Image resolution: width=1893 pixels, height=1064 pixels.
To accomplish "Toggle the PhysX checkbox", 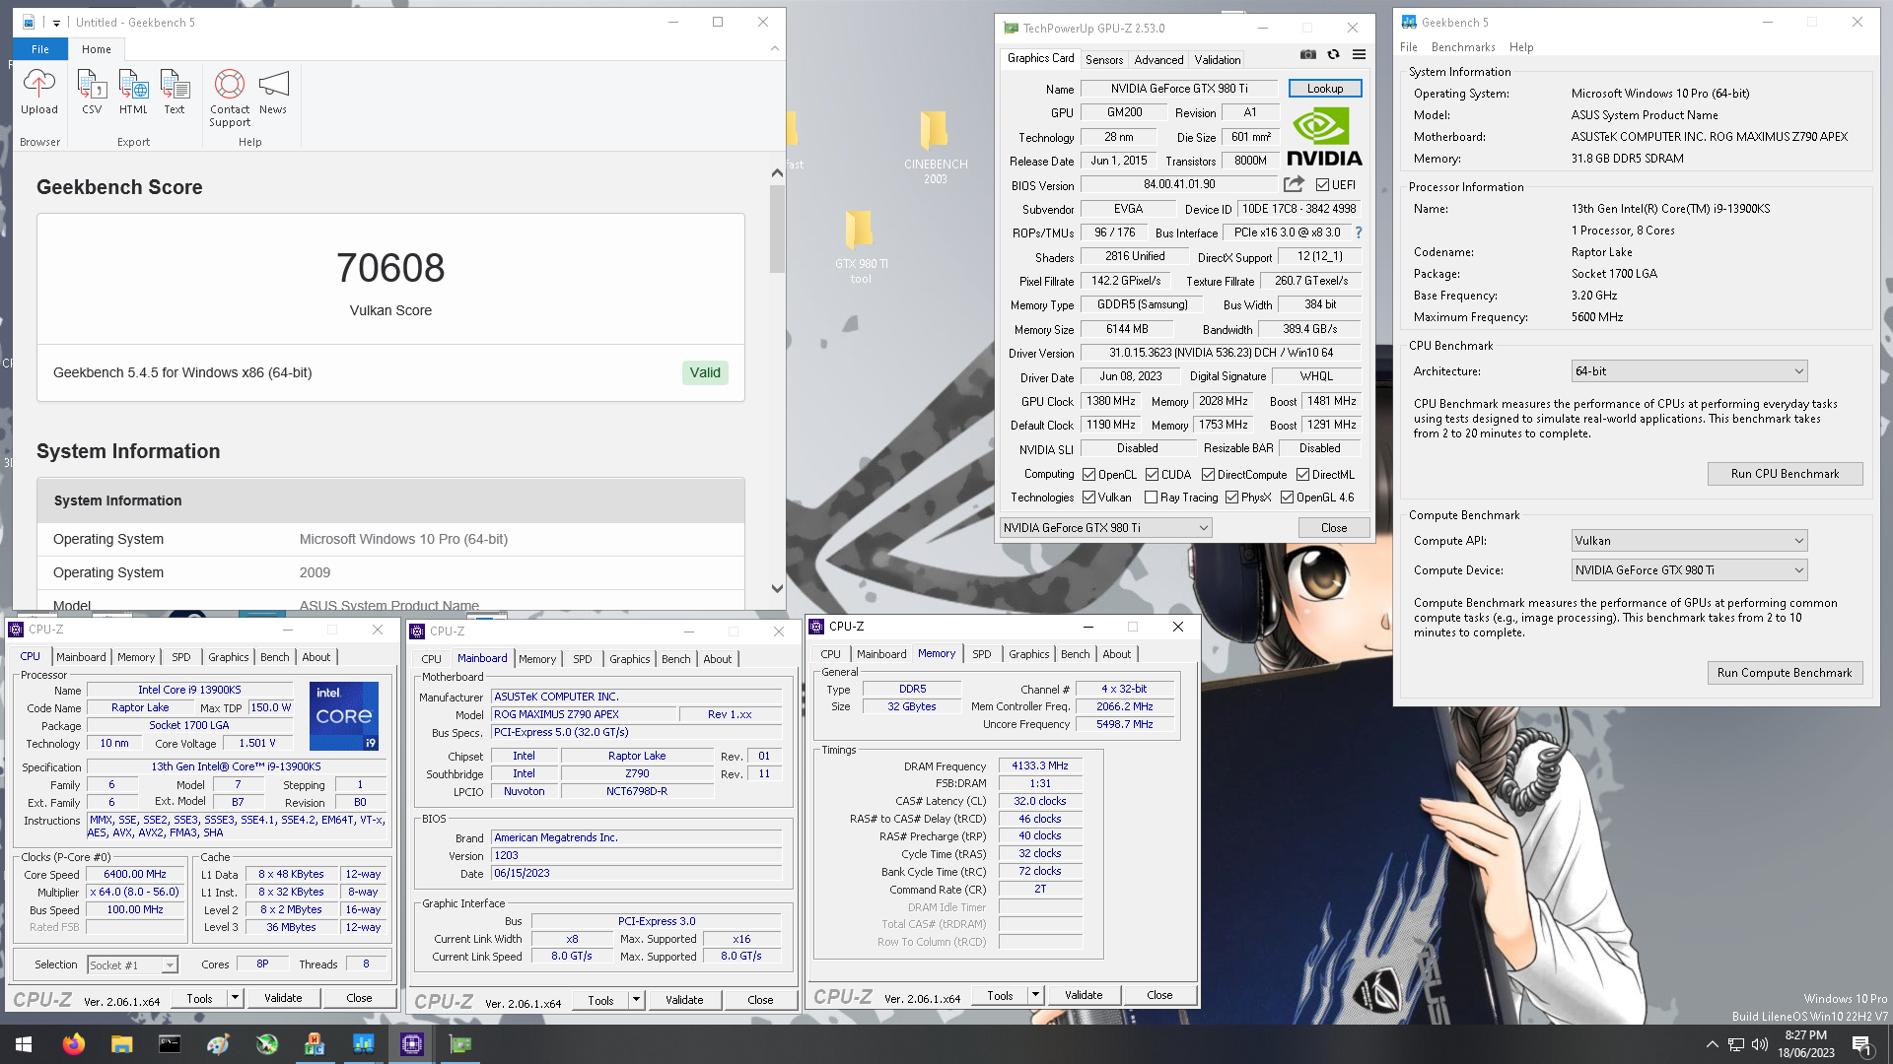I will pos(1231,498).
